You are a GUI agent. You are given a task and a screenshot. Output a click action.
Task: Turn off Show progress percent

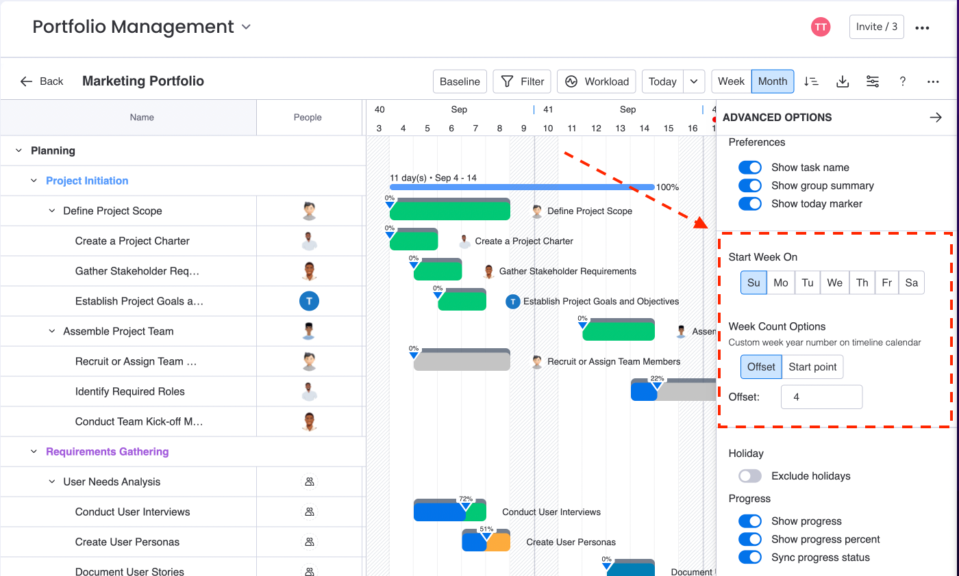[x=750, y=539]
